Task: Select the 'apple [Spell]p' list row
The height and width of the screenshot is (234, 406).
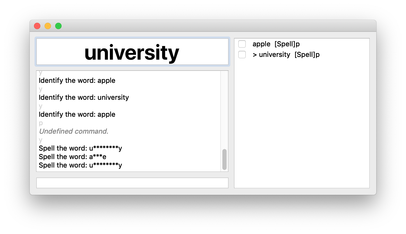Action: pyautogui.click(x=302, y=44)
